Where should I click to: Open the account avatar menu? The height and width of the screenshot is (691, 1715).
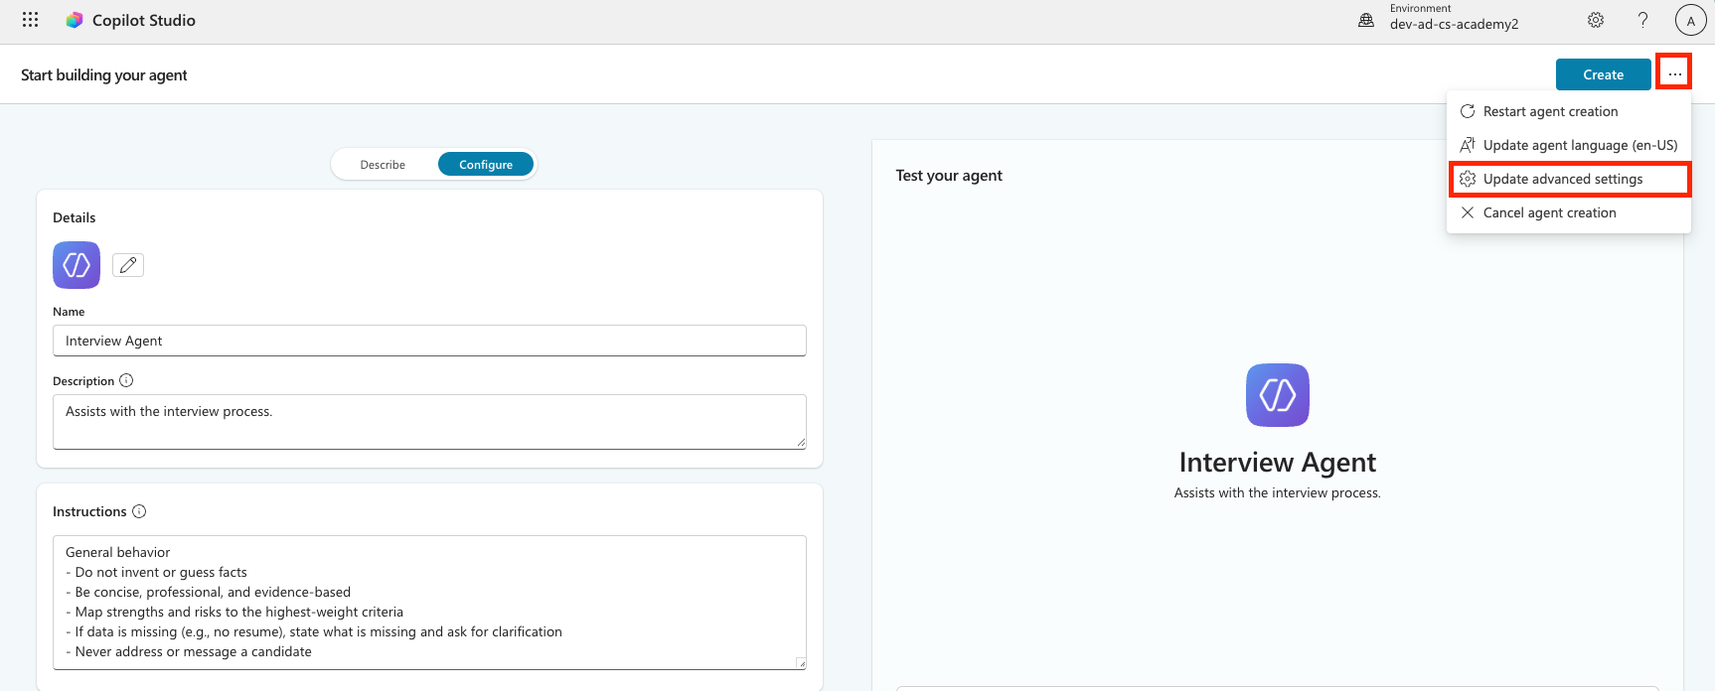click(1690, 20)
